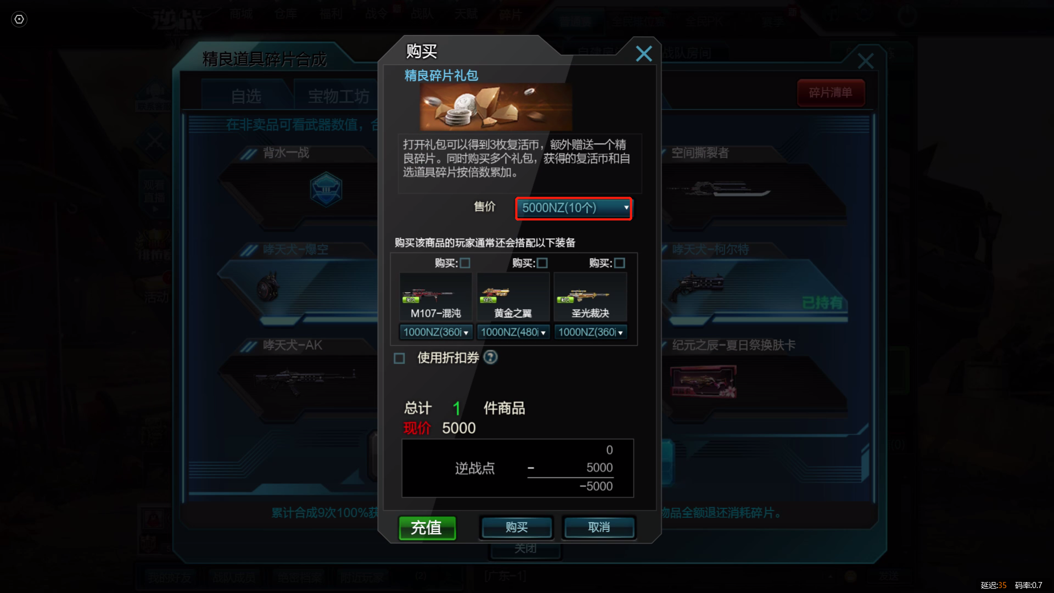Close the 购买 dialog with the X icon
1054x593 pixels.
[x=643, y=53]
